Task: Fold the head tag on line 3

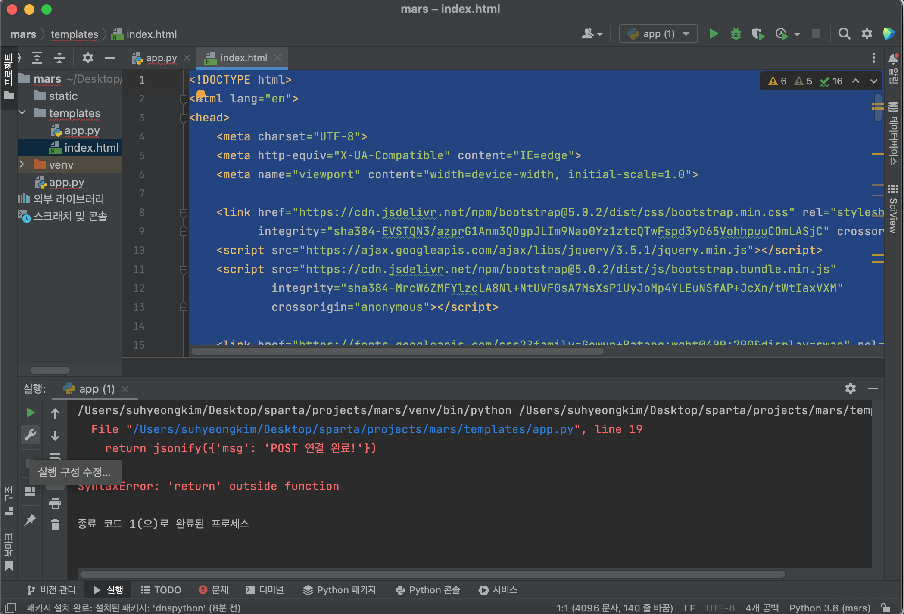Action: (x=183, y=118)
